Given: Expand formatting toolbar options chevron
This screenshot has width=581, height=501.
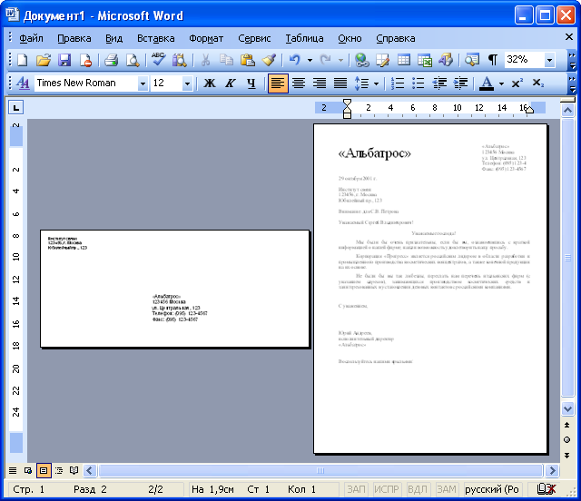Looking at the screenshot, I should (x=573, y=84).
